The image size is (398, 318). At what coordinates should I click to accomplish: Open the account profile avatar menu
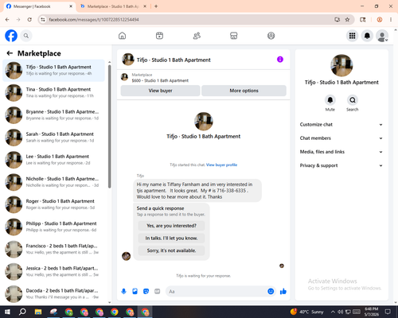point(382,36)
